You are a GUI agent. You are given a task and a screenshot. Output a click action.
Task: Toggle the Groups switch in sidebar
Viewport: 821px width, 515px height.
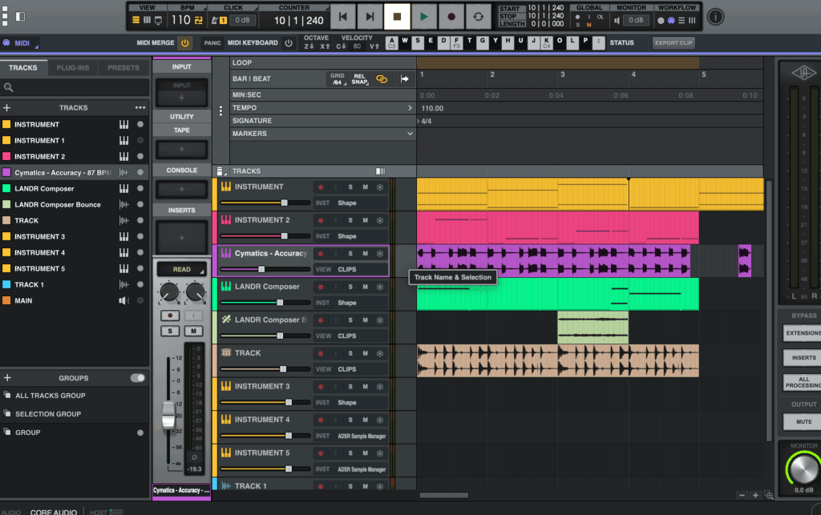[x=138, y=378]
